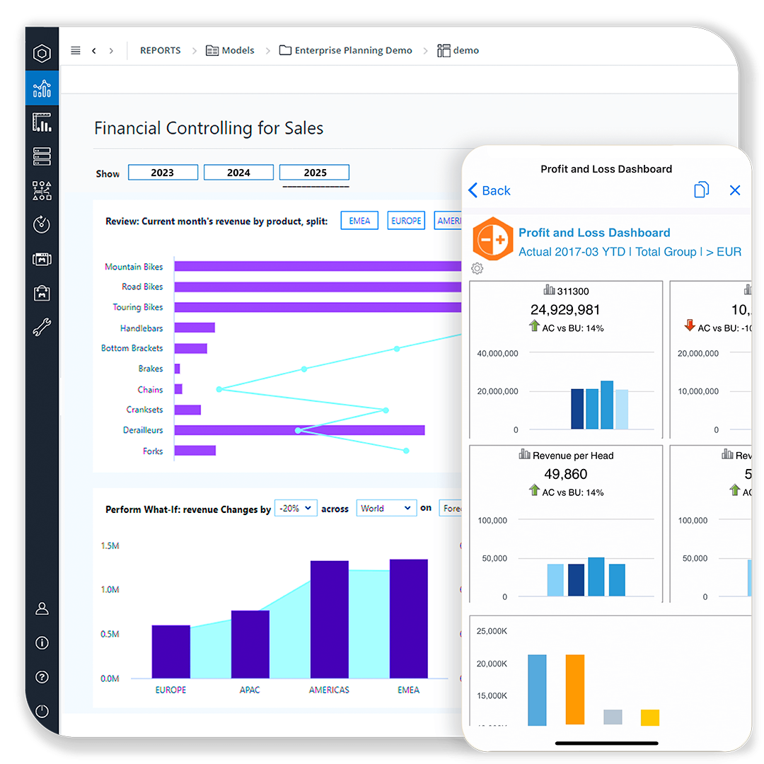Navigate to Enterprise Planning Demo folder
764x764 pixels.
(x=352, y=50)
